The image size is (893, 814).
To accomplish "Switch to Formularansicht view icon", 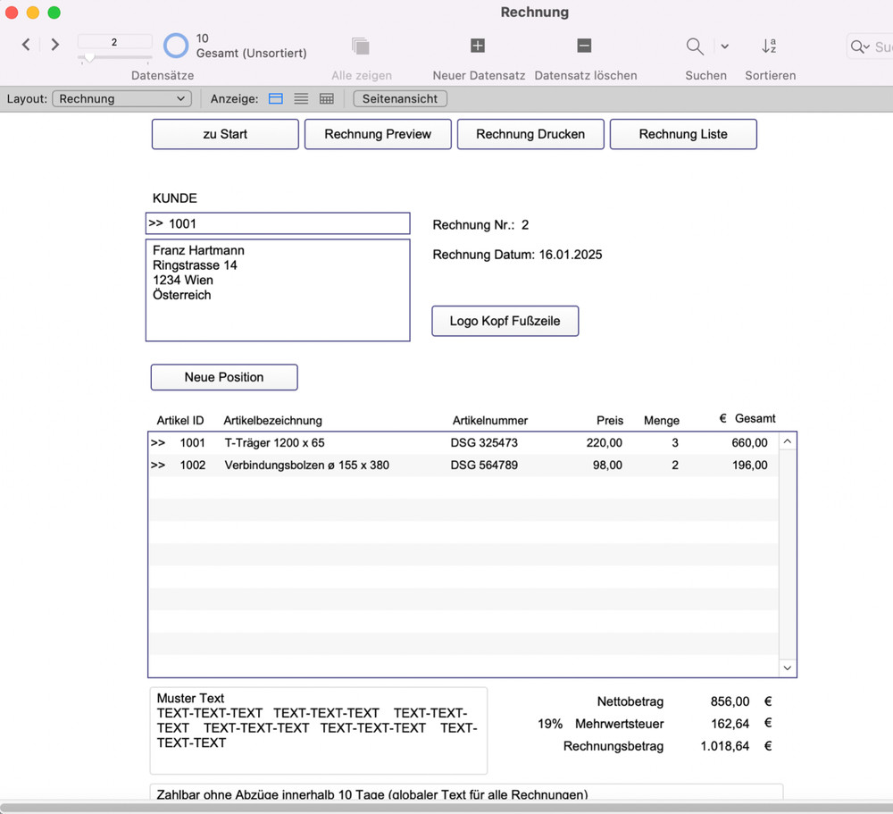I will pos(275,98).
